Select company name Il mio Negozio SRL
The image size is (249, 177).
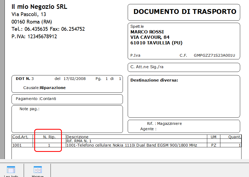click(x=39, y=7)
